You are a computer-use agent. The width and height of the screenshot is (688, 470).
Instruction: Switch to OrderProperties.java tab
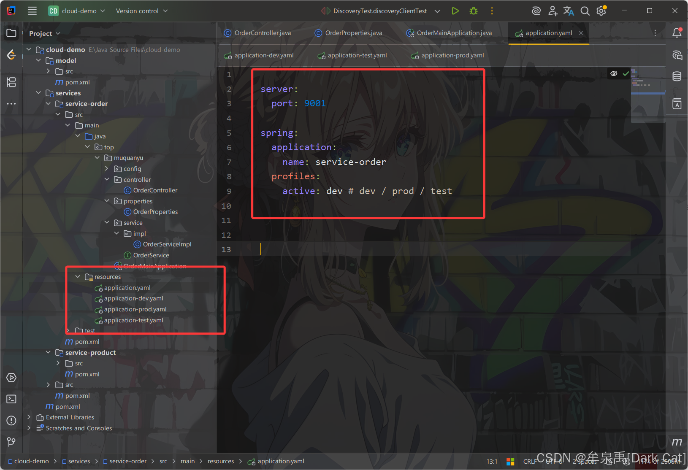pyautogui.click(x=348, y=33)
